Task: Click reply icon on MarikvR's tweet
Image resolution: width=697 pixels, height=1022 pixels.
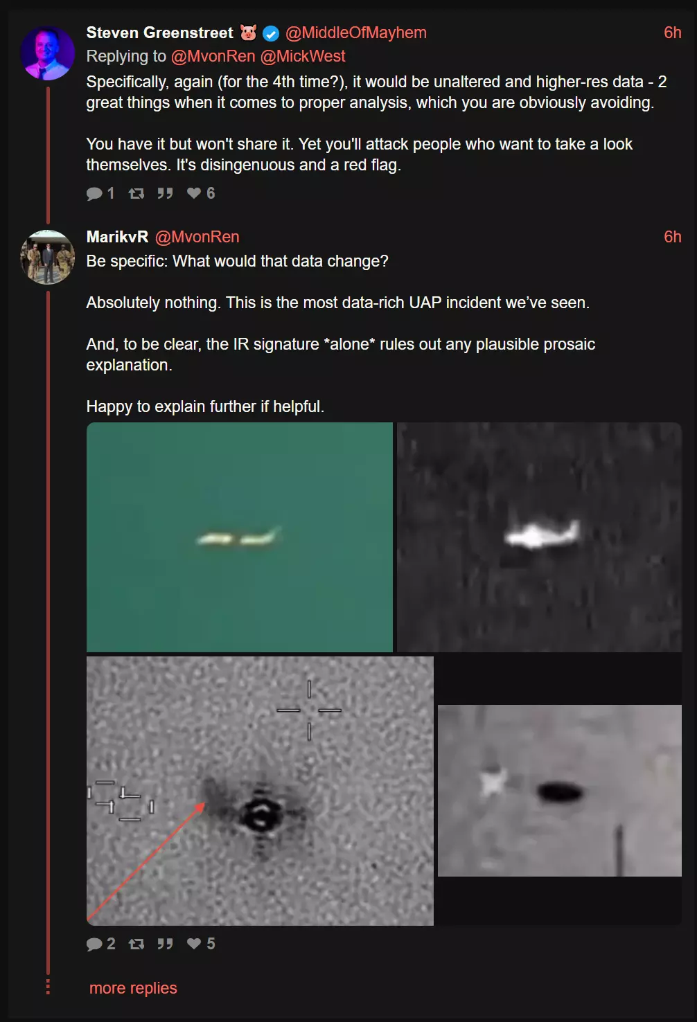Action: click(94, 944)
